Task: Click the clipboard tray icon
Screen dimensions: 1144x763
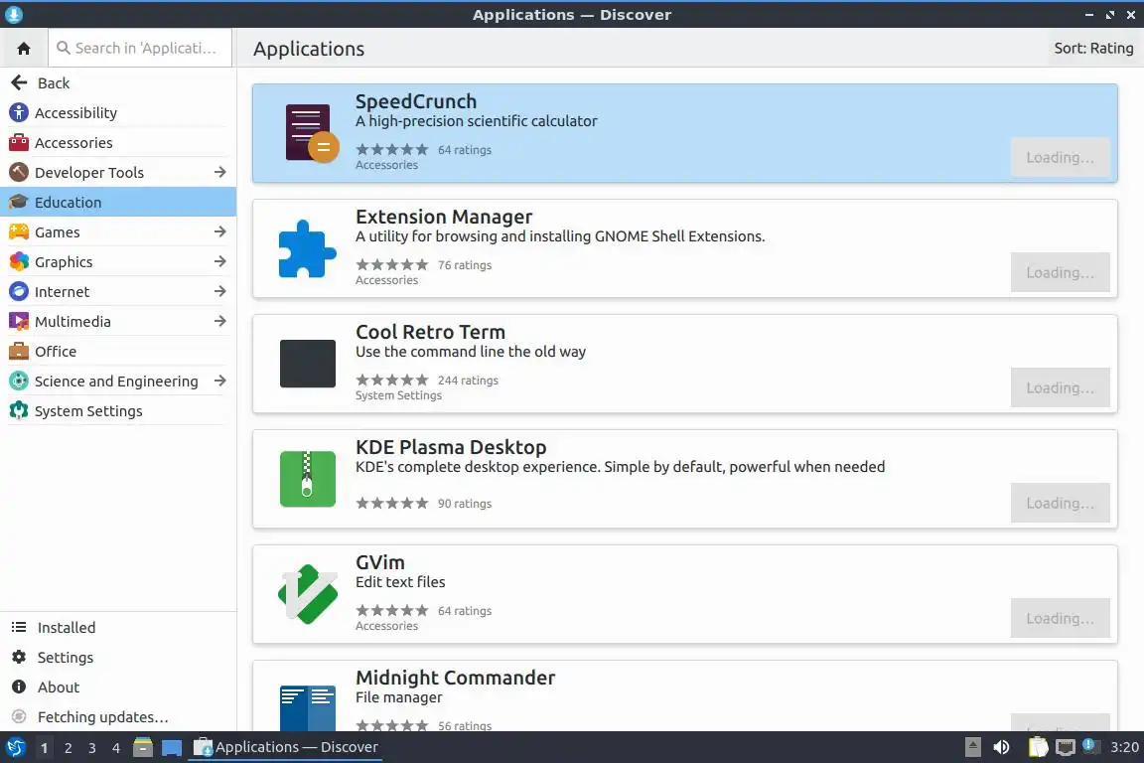Action: click(1038, 747)
